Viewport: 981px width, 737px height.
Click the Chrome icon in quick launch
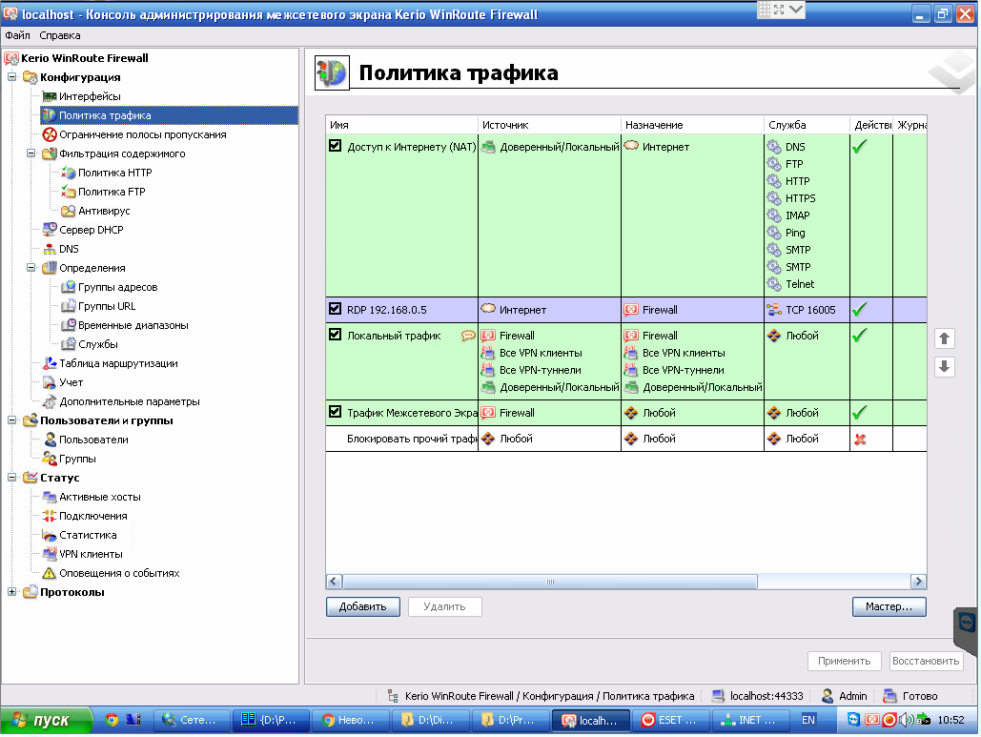pos(112,720)
